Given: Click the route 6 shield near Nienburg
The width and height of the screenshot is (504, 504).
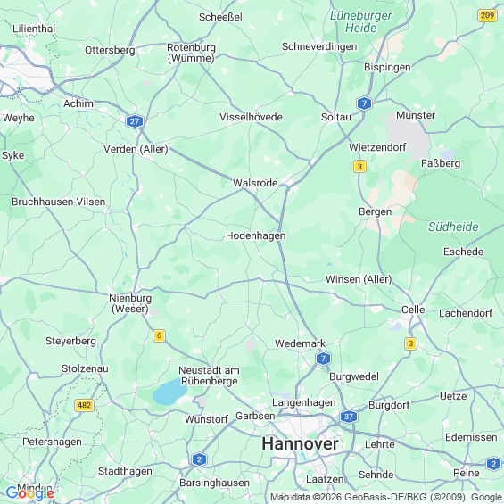Looking at the screenshot, I should pyautogui.click(x=159, y=335).
